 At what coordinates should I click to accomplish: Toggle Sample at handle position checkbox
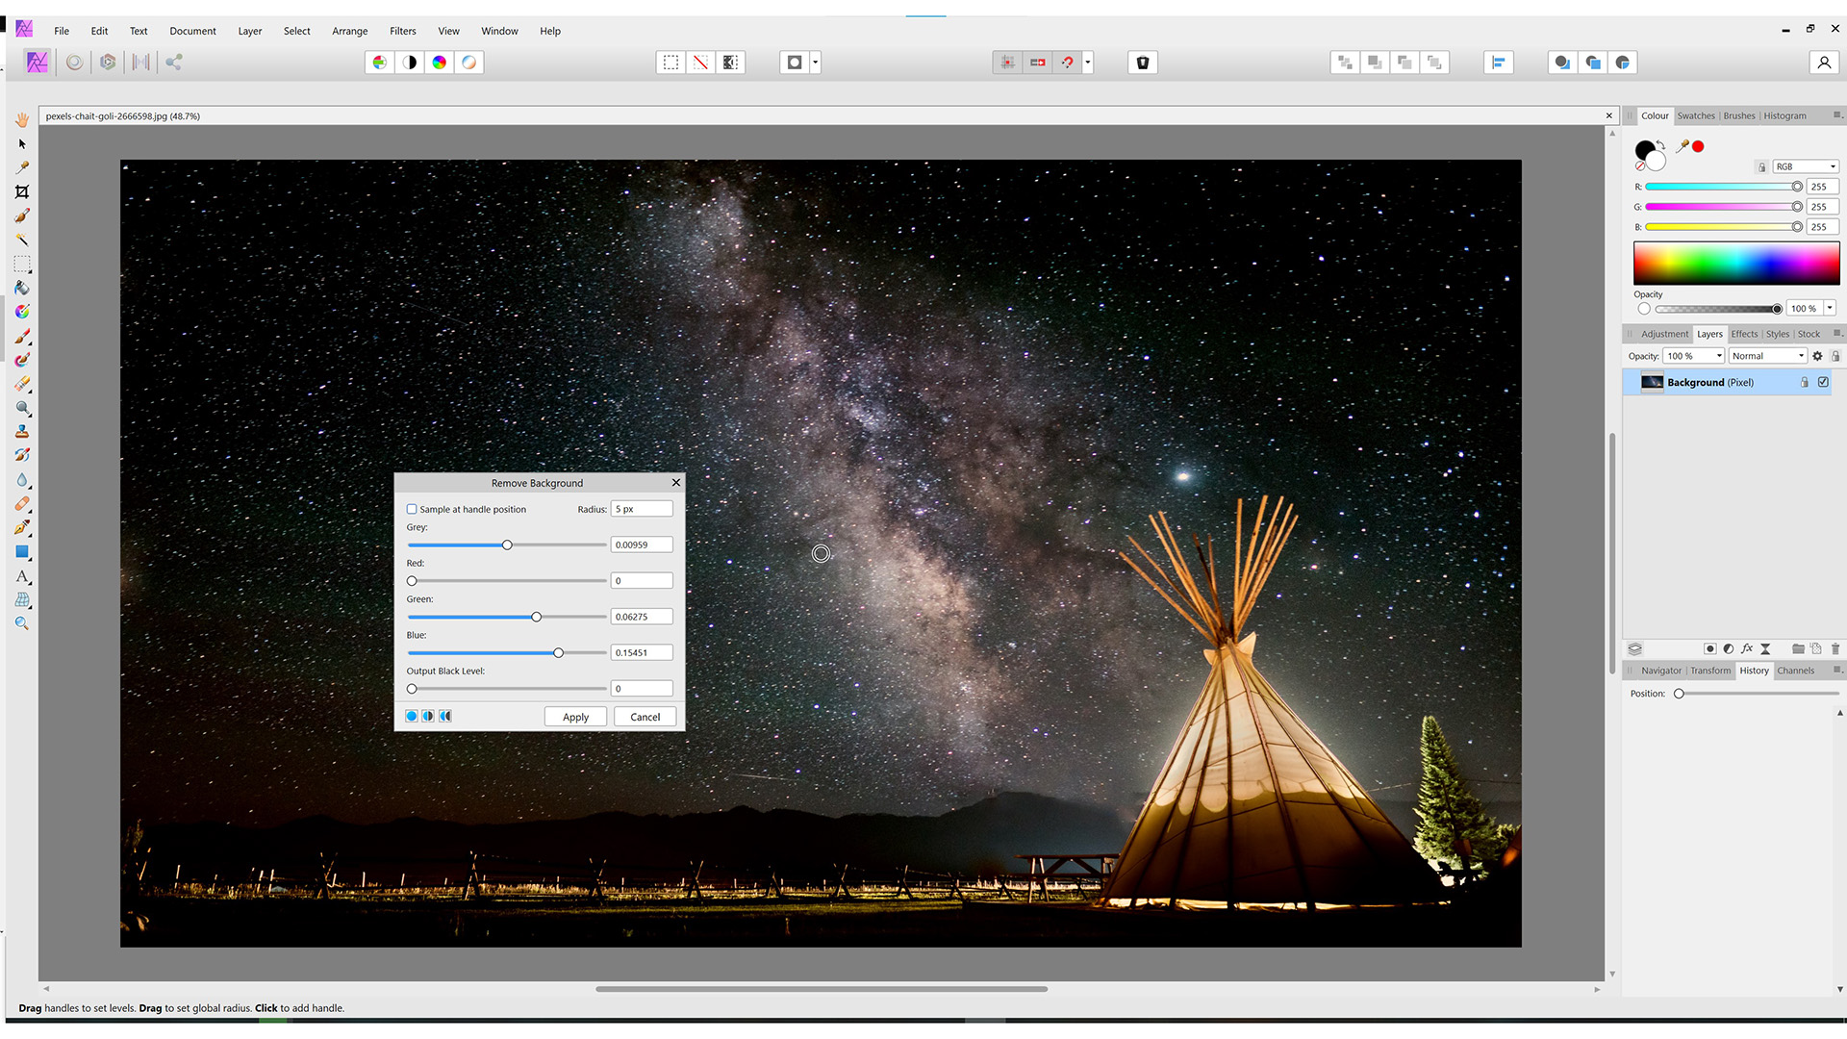(x=411, y=509)
